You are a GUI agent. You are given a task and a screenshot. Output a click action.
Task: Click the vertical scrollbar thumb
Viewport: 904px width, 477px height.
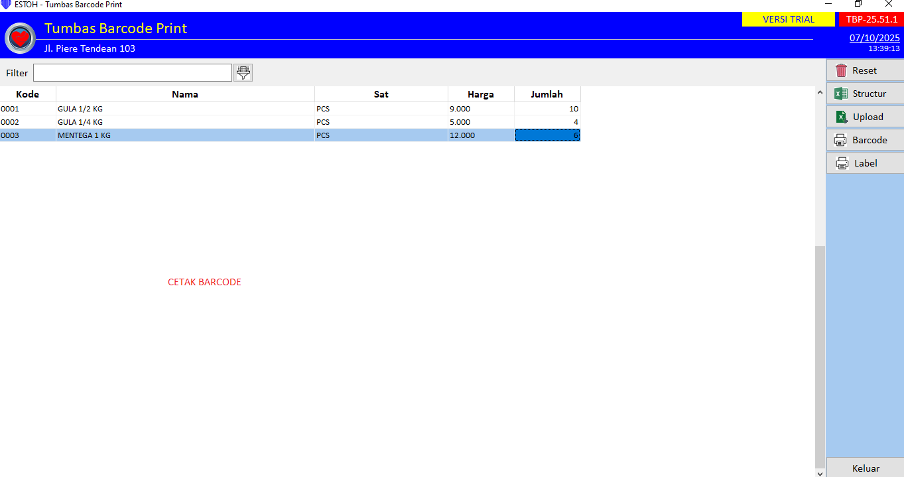pos(820,356)
